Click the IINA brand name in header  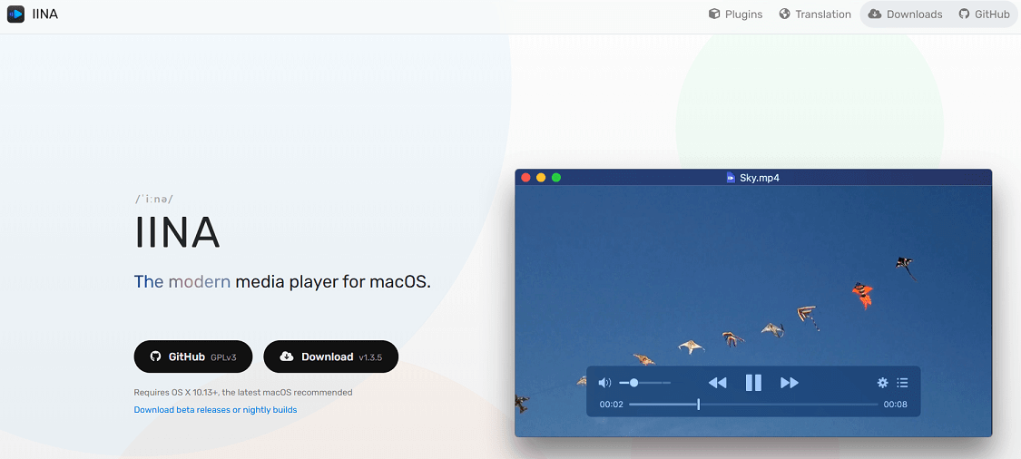[x=45, y=14]
